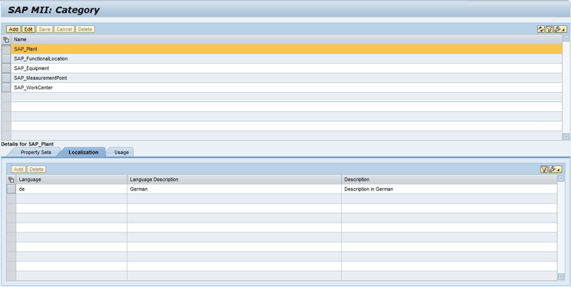The height and width of the screenshot is (287, 571).
Task: Click the Language Description column header
Action: click(235, 180)
